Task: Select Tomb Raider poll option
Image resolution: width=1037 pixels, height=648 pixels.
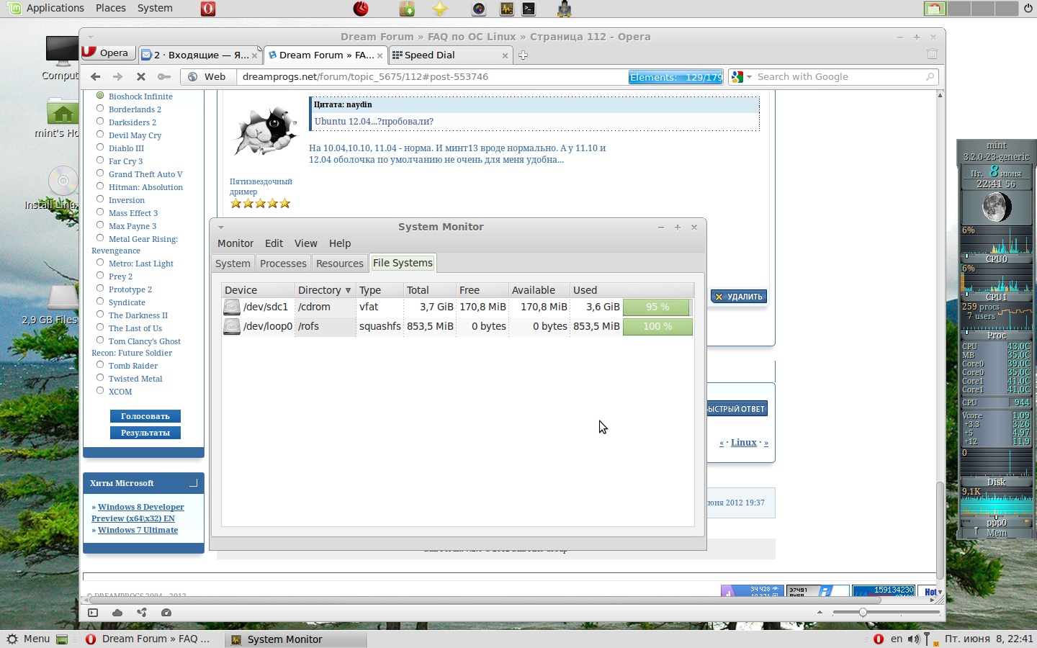Action: (x=100, y=365)
